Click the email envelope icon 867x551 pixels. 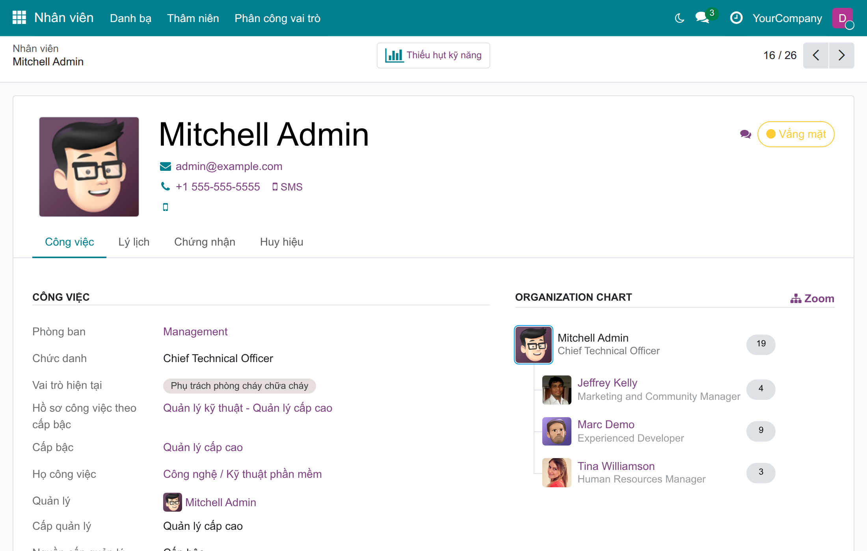click(166, 166)
